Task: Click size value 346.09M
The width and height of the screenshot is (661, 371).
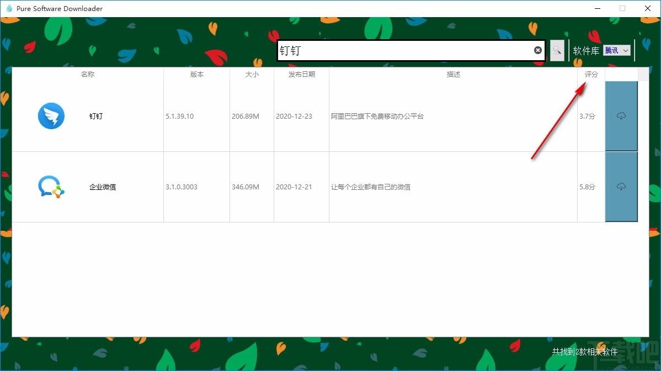Action: point(246,187)
